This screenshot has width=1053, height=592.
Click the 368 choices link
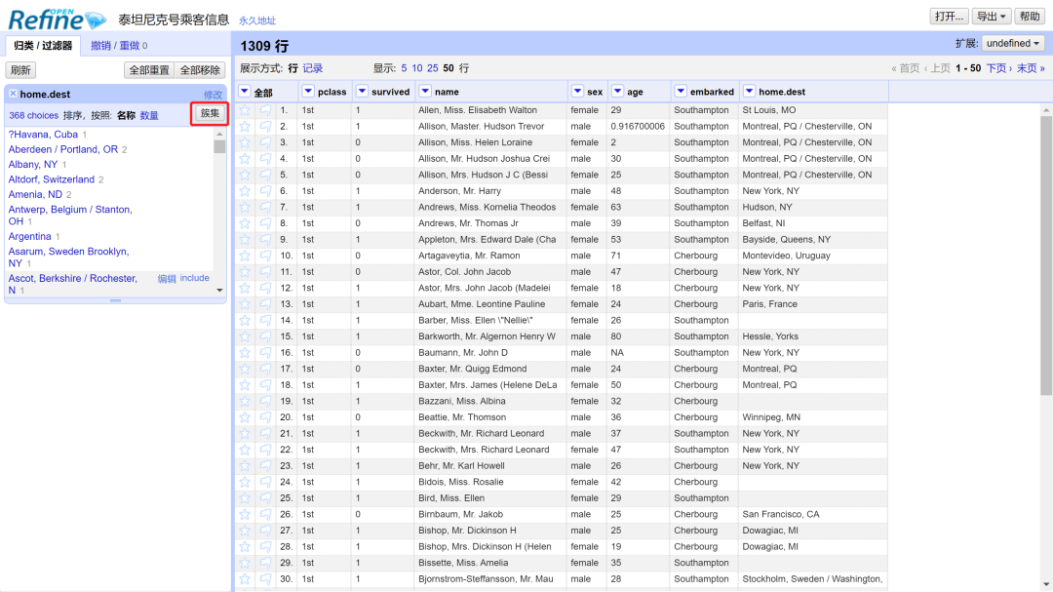click(33, 116)
